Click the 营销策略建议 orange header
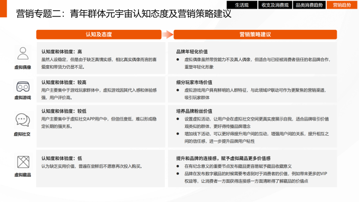The height and width of the screenshot is (202, 359). 255,34
